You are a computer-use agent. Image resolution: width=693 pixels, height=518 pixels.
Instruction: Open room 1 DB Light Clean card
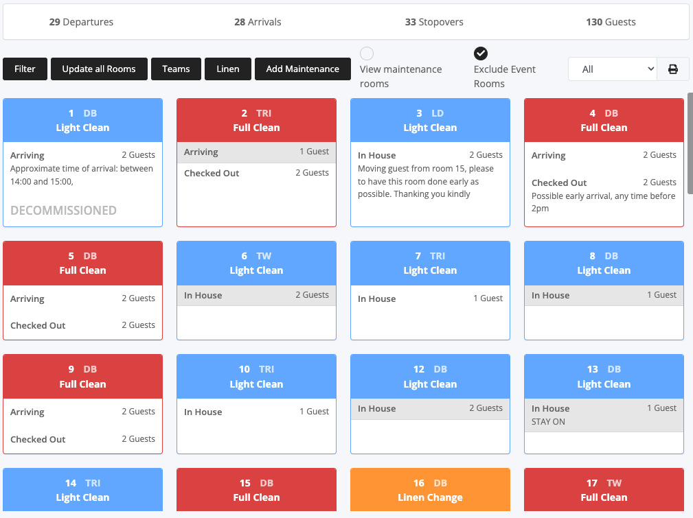point(82,120)
